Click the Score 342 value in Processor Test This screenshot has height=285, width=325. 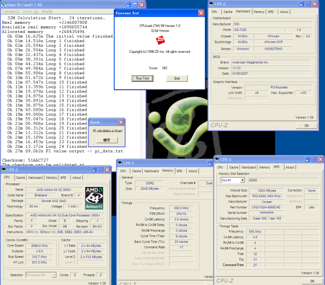pos(165,68)
